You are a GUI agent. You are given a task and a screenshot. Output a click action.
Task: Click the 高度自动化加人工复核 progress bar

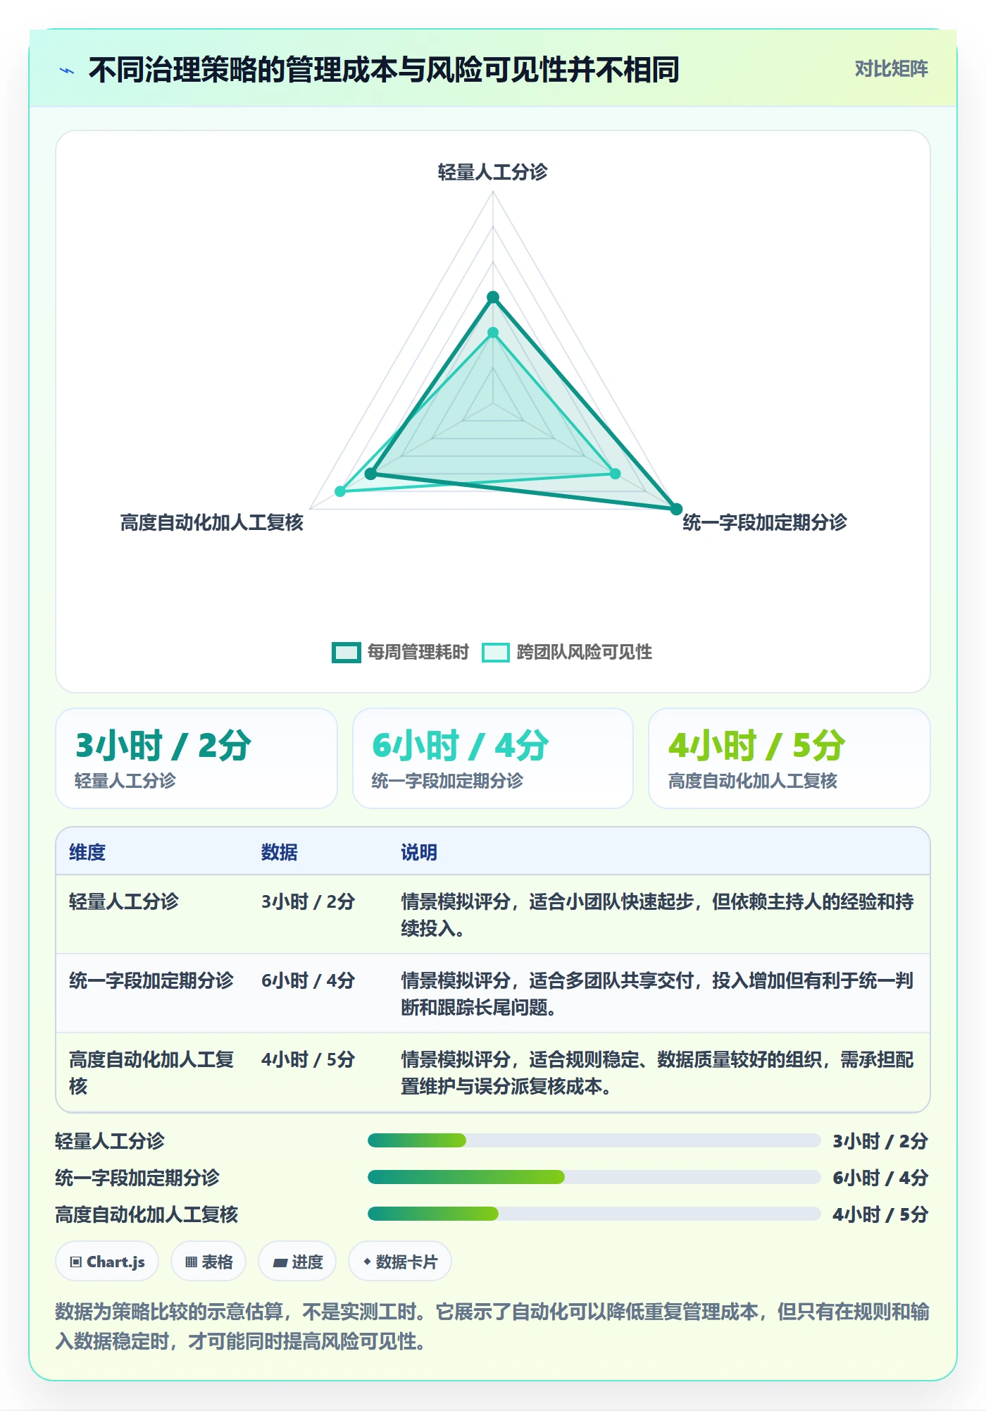pos(594,1214)
